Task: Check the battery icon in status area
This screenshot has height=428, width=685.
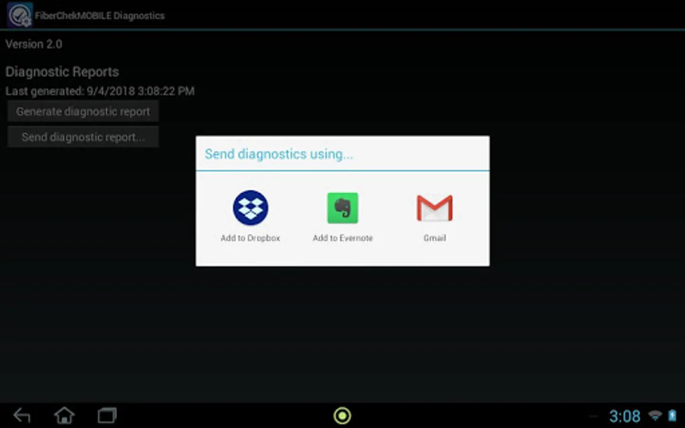Action: pos(672,416)
